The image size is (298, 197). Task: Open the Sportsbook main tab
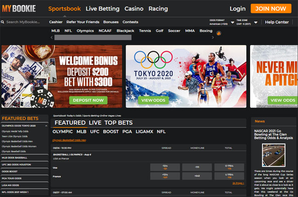pos(65,9)
